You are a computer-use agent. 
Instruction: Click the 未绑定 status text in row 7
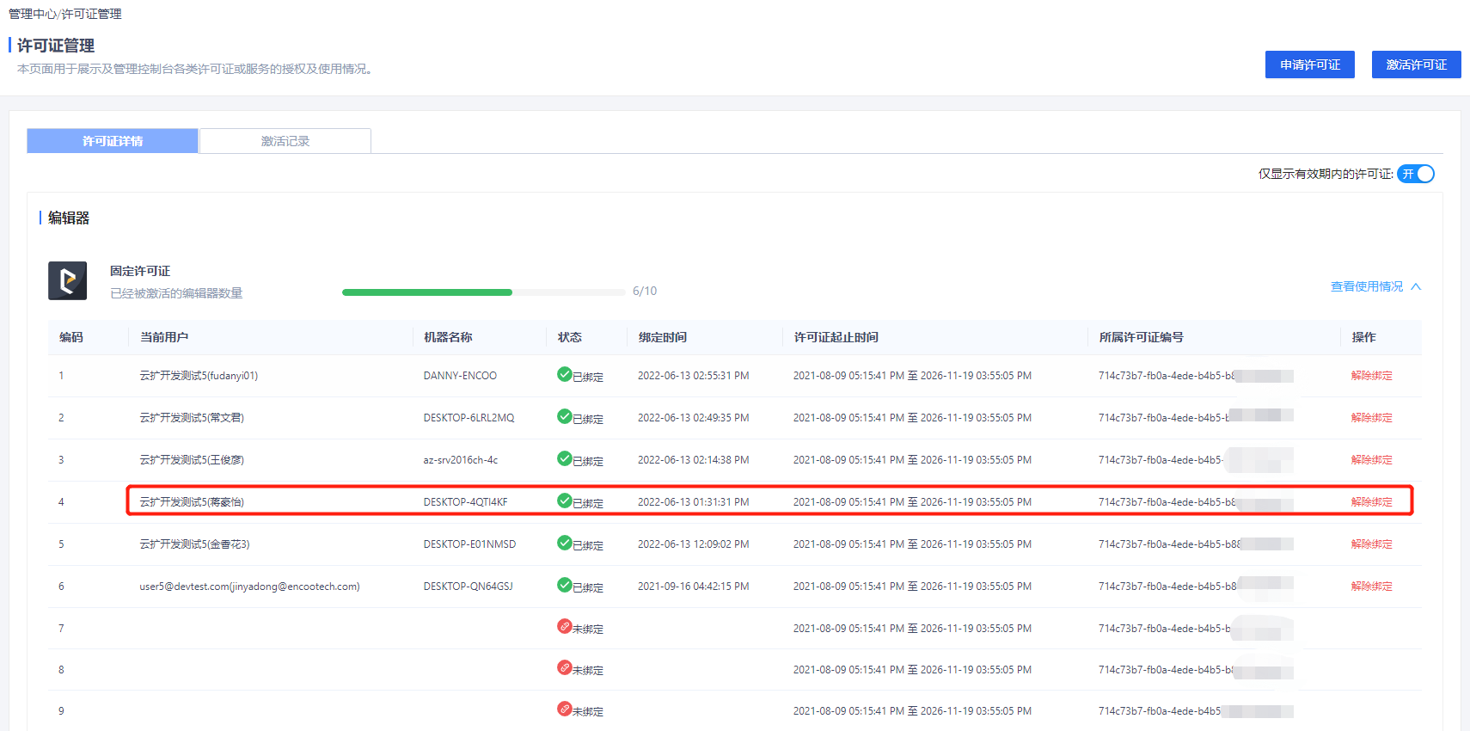coord(588,630)
